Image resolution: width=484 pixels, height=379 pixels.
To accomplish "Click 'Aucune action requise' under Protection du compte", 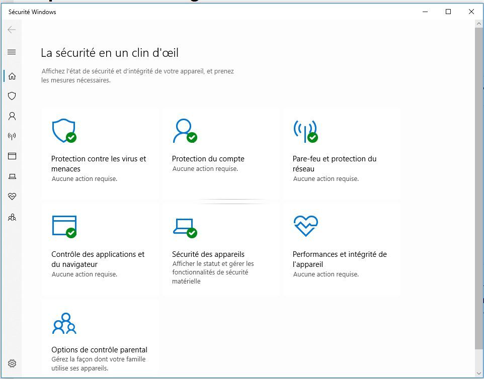I will click(205, 169).
